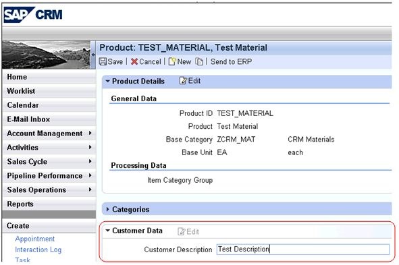Create an Interaction Log link

[x=38, y=249]
